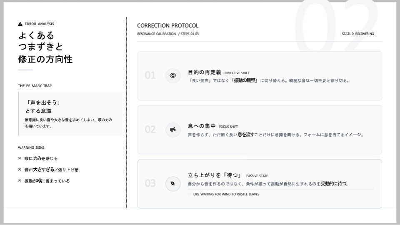Click the faded 01 step number
The height and width of the screenshot is (225, 400).
point(150,75)
